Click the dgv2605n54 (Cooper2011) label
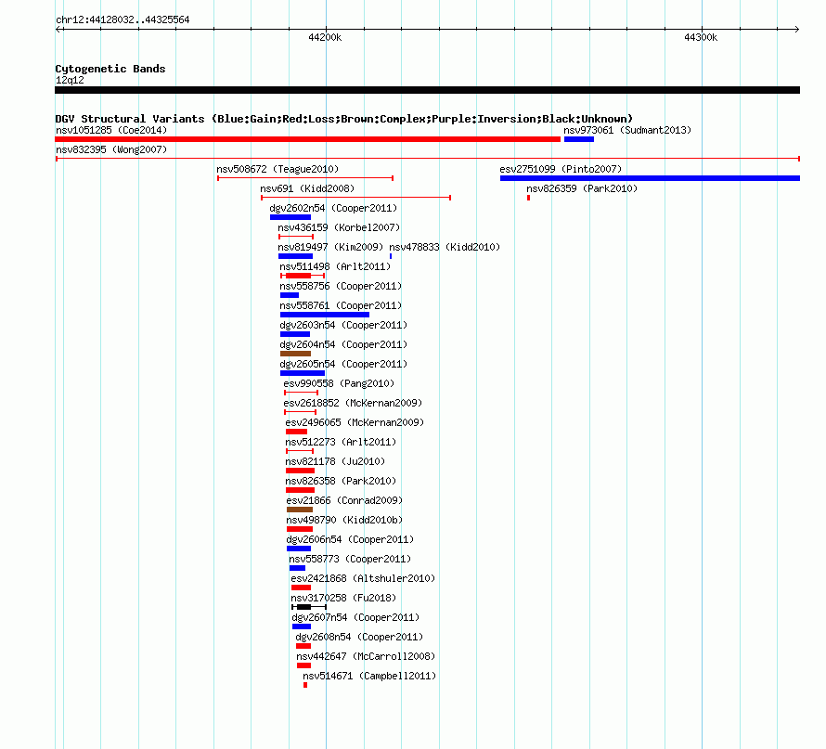 coord(343,364)
